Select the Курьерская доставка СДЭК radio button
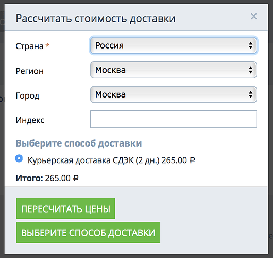The width and height of the screenshot is (273, 258). click(19, 158)
